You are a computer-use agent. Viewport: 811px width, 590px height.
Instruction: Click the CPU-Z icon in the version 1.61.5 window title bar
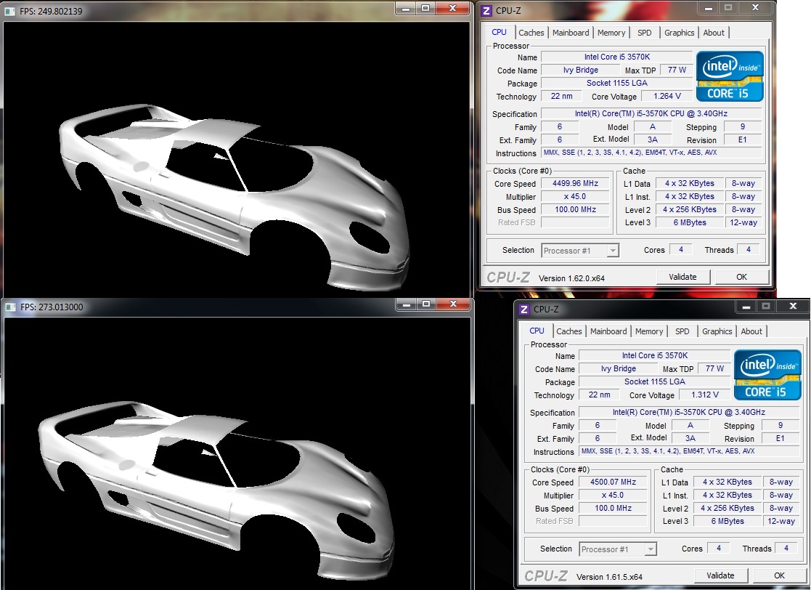click(x=523, y=309)
